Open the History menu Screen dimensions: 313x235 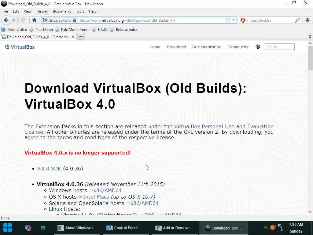click(x=42, y=11)
